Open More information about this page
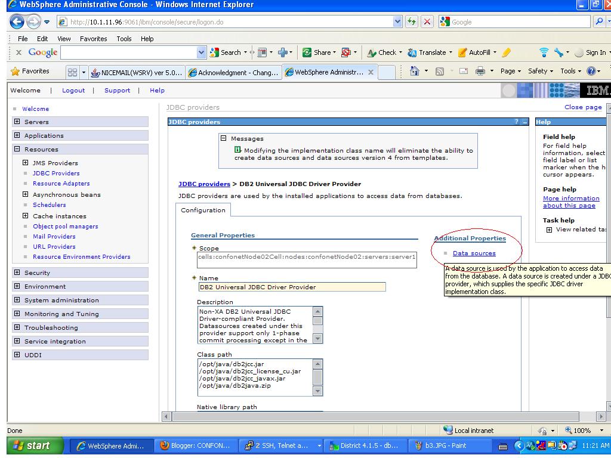The height and width of the screenshot is (458, 611). (x=571, y=202)
